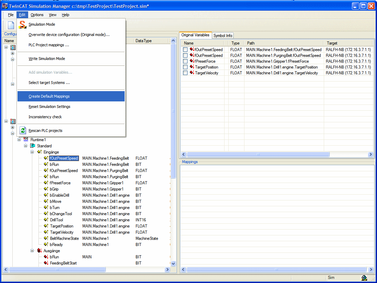Click the Original Variables horizontal scrollbar thumb
The height and width of the screenshot is (283, 377).
point(258,155)
